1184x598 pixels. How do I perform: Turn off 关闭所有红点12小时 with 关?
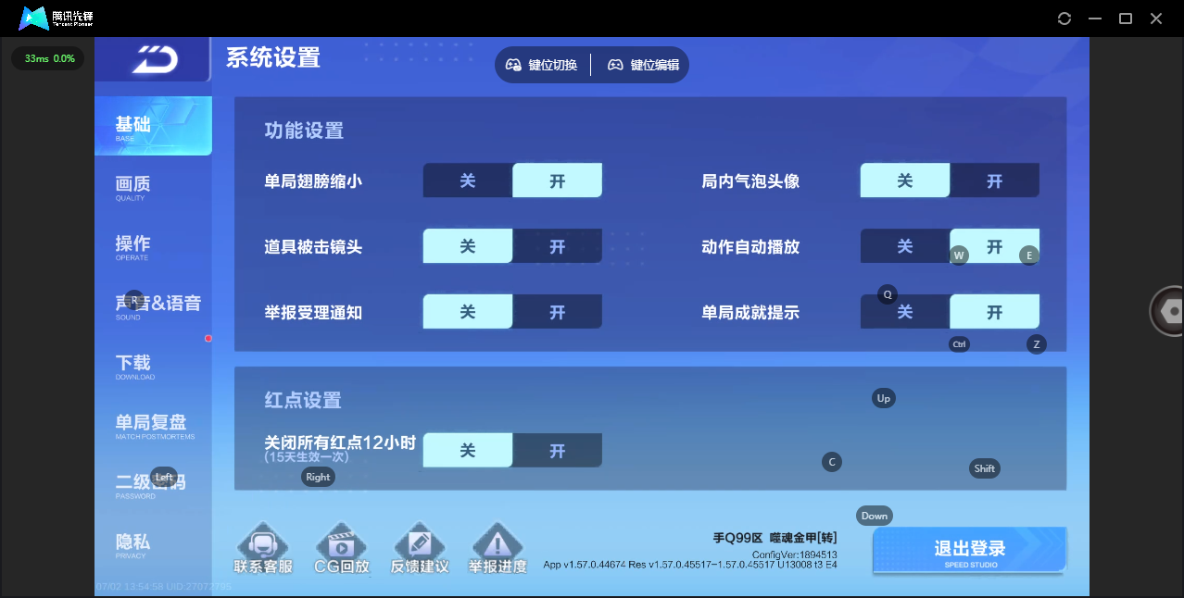pos(468,451)
